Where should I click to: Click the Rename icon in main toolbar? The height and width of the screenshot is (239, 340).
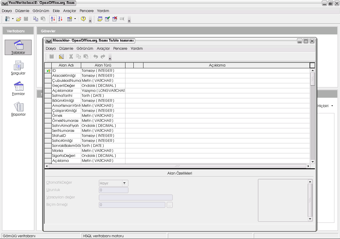(122, 19)
